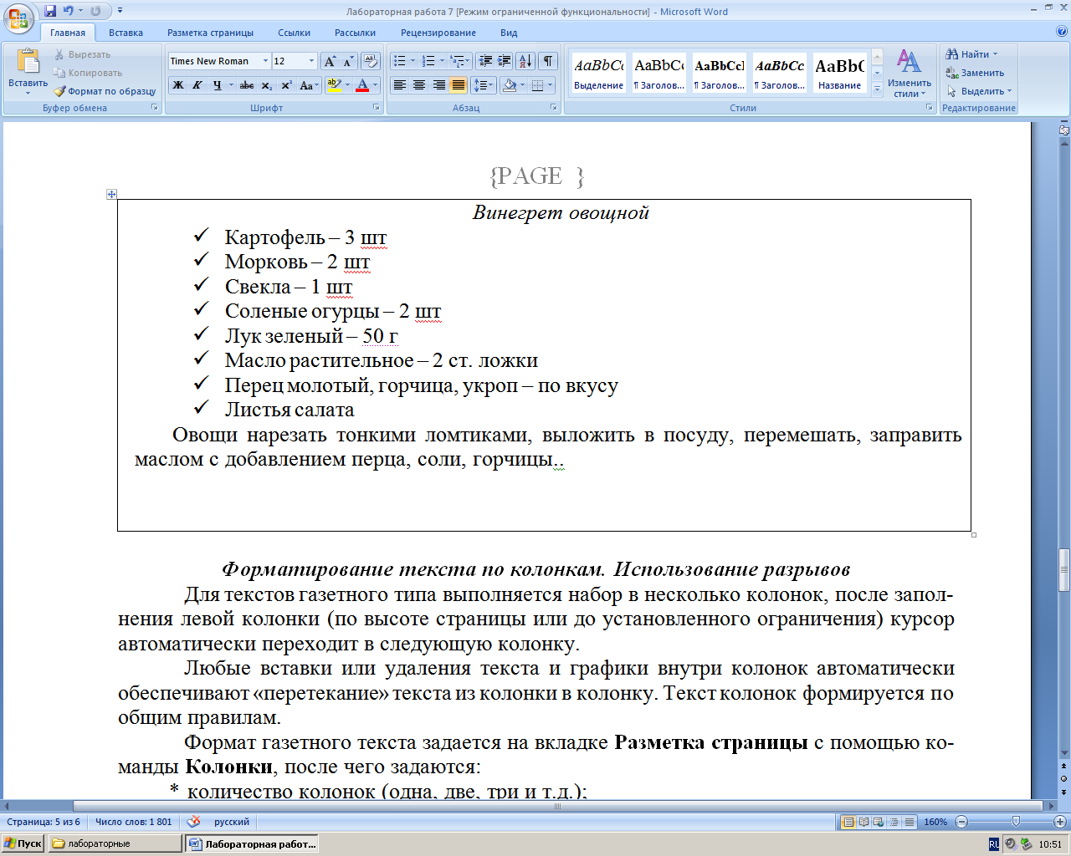
Task: Align text to the right
Action: click(x=438, y=85)
